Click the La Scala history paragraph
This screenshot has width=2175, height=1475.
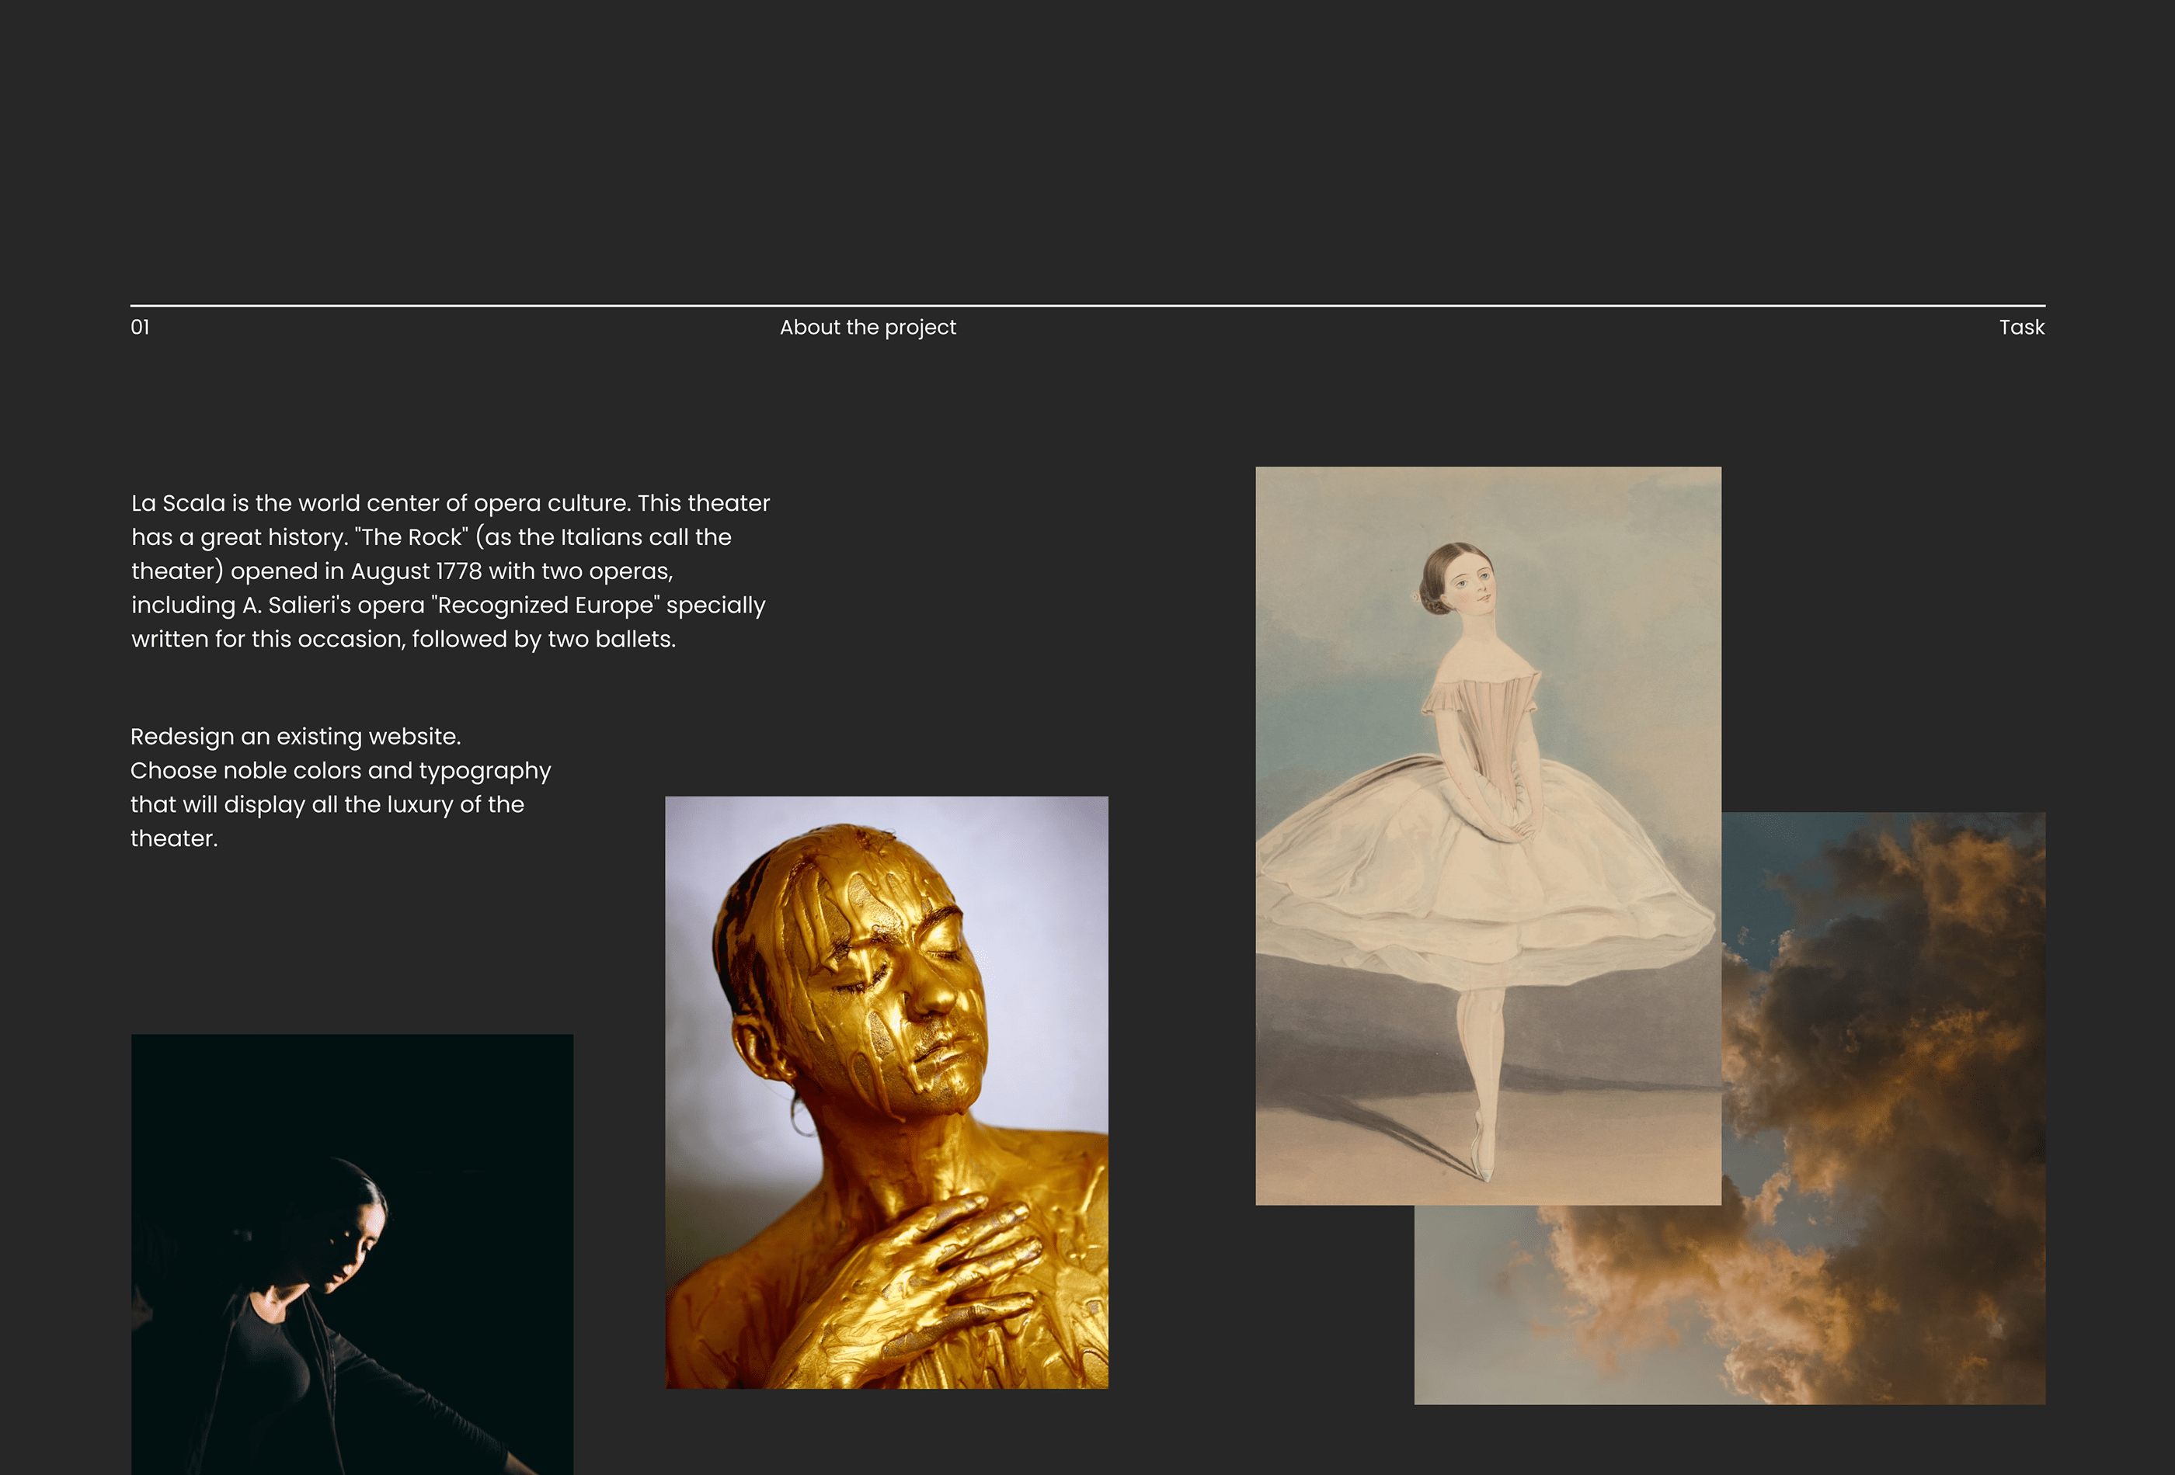pyautogui.click(x=449, y=571)
